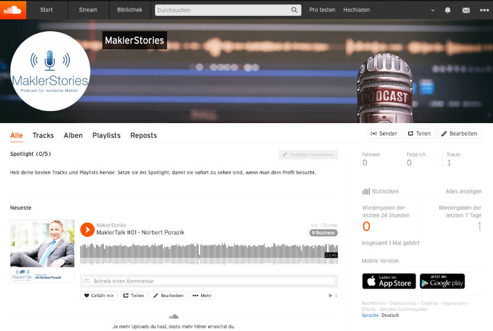Open the Google play badge

[442, 281]
